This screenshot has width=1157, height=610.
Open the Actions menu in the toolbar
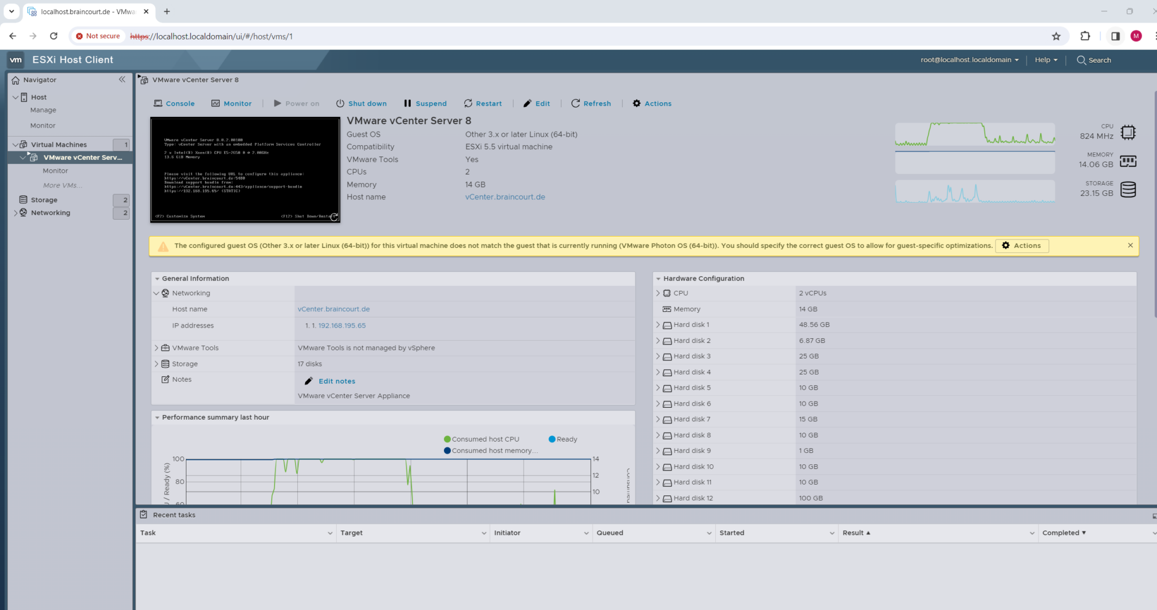tap(651, 103)
